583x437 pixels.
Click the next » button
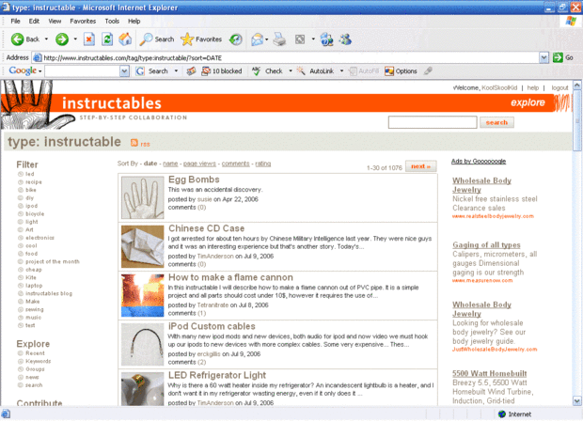[421, 166]
